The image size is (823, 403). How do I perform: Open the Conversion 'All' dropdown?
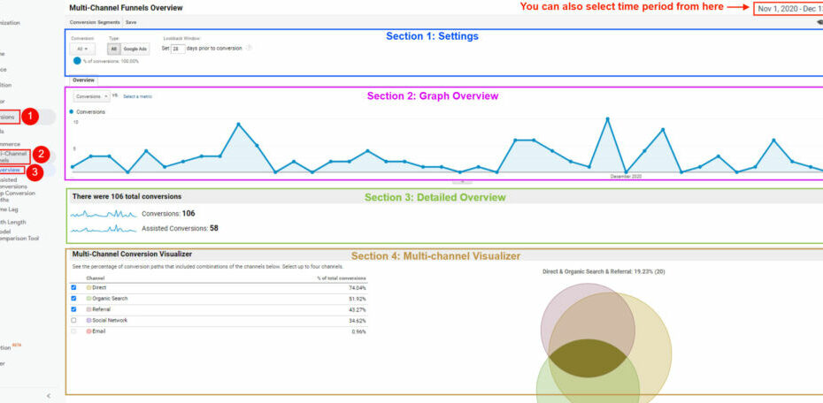point(82,49)
